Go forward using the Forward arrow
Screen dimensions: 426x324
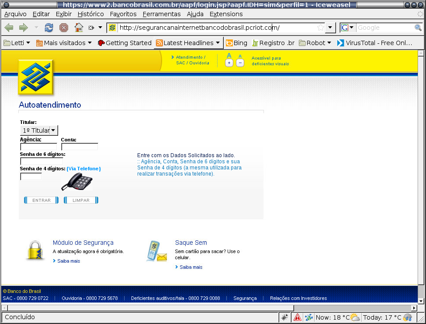24,28
